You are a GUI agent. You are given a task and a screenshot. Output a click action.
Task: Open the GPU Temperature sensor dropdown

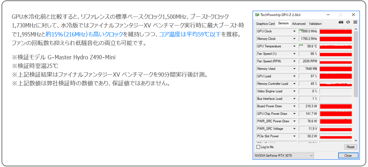pyautogui.click(x=294, y=46)
